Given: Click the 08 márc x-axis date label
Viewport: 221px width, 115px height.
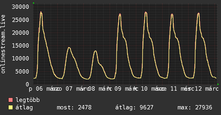Looking at the screenshot, I should point(99,89).
